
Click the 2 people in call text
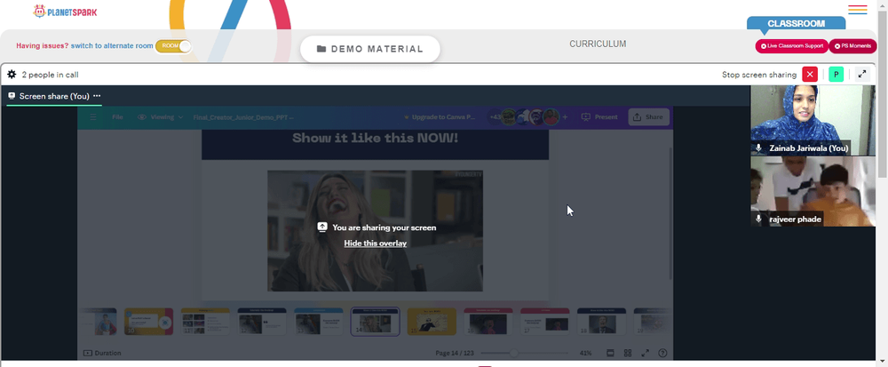(50, 75)
